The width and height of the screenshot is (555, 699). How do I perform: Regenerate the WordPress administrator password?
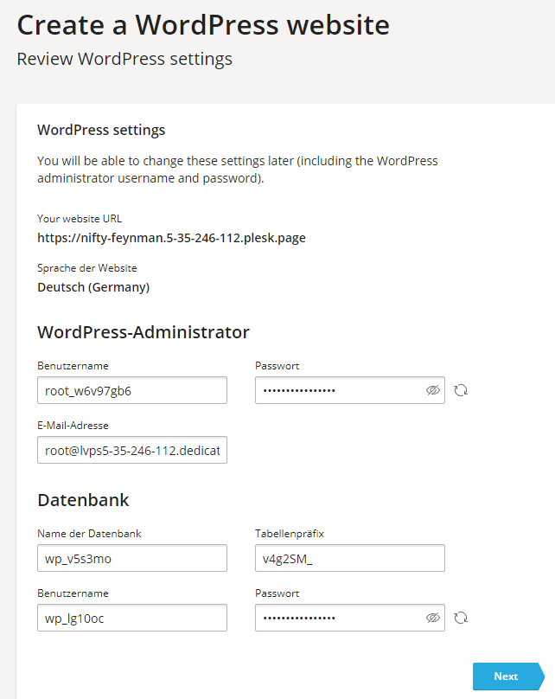tap(461, 390)
